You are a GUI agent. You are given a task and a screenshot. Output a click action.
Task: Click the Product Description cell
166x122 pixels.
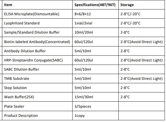click(x=37, y=116)
